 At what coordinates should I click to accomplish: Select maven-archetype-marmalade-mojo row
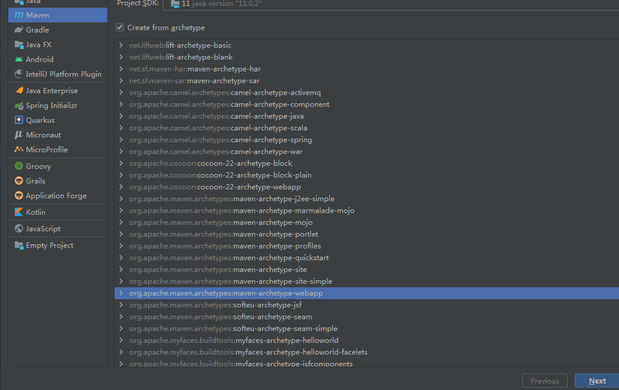[367, 211]
